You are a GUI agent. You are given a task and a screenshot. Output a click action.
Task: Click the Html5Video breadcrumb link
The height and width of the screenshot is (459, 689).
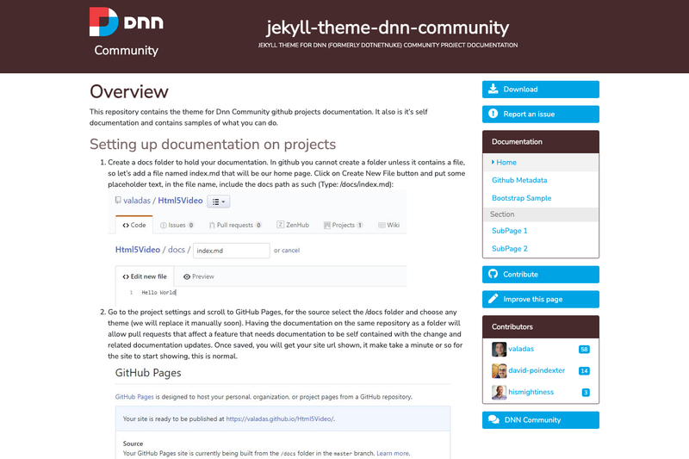point(138,250)
